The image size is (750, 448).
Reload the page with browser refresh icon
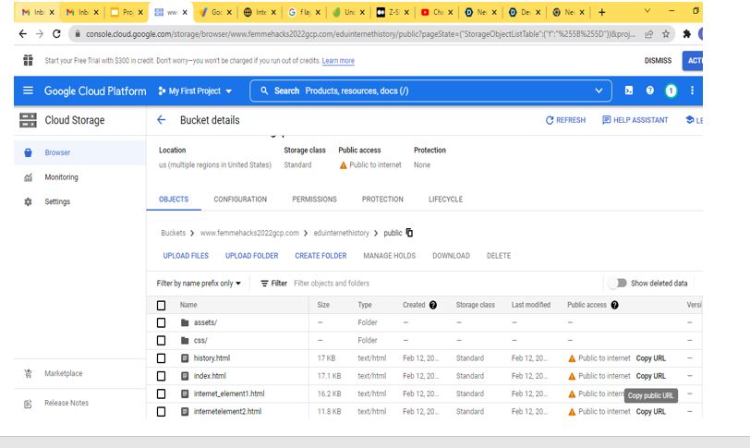pos(56,33)
